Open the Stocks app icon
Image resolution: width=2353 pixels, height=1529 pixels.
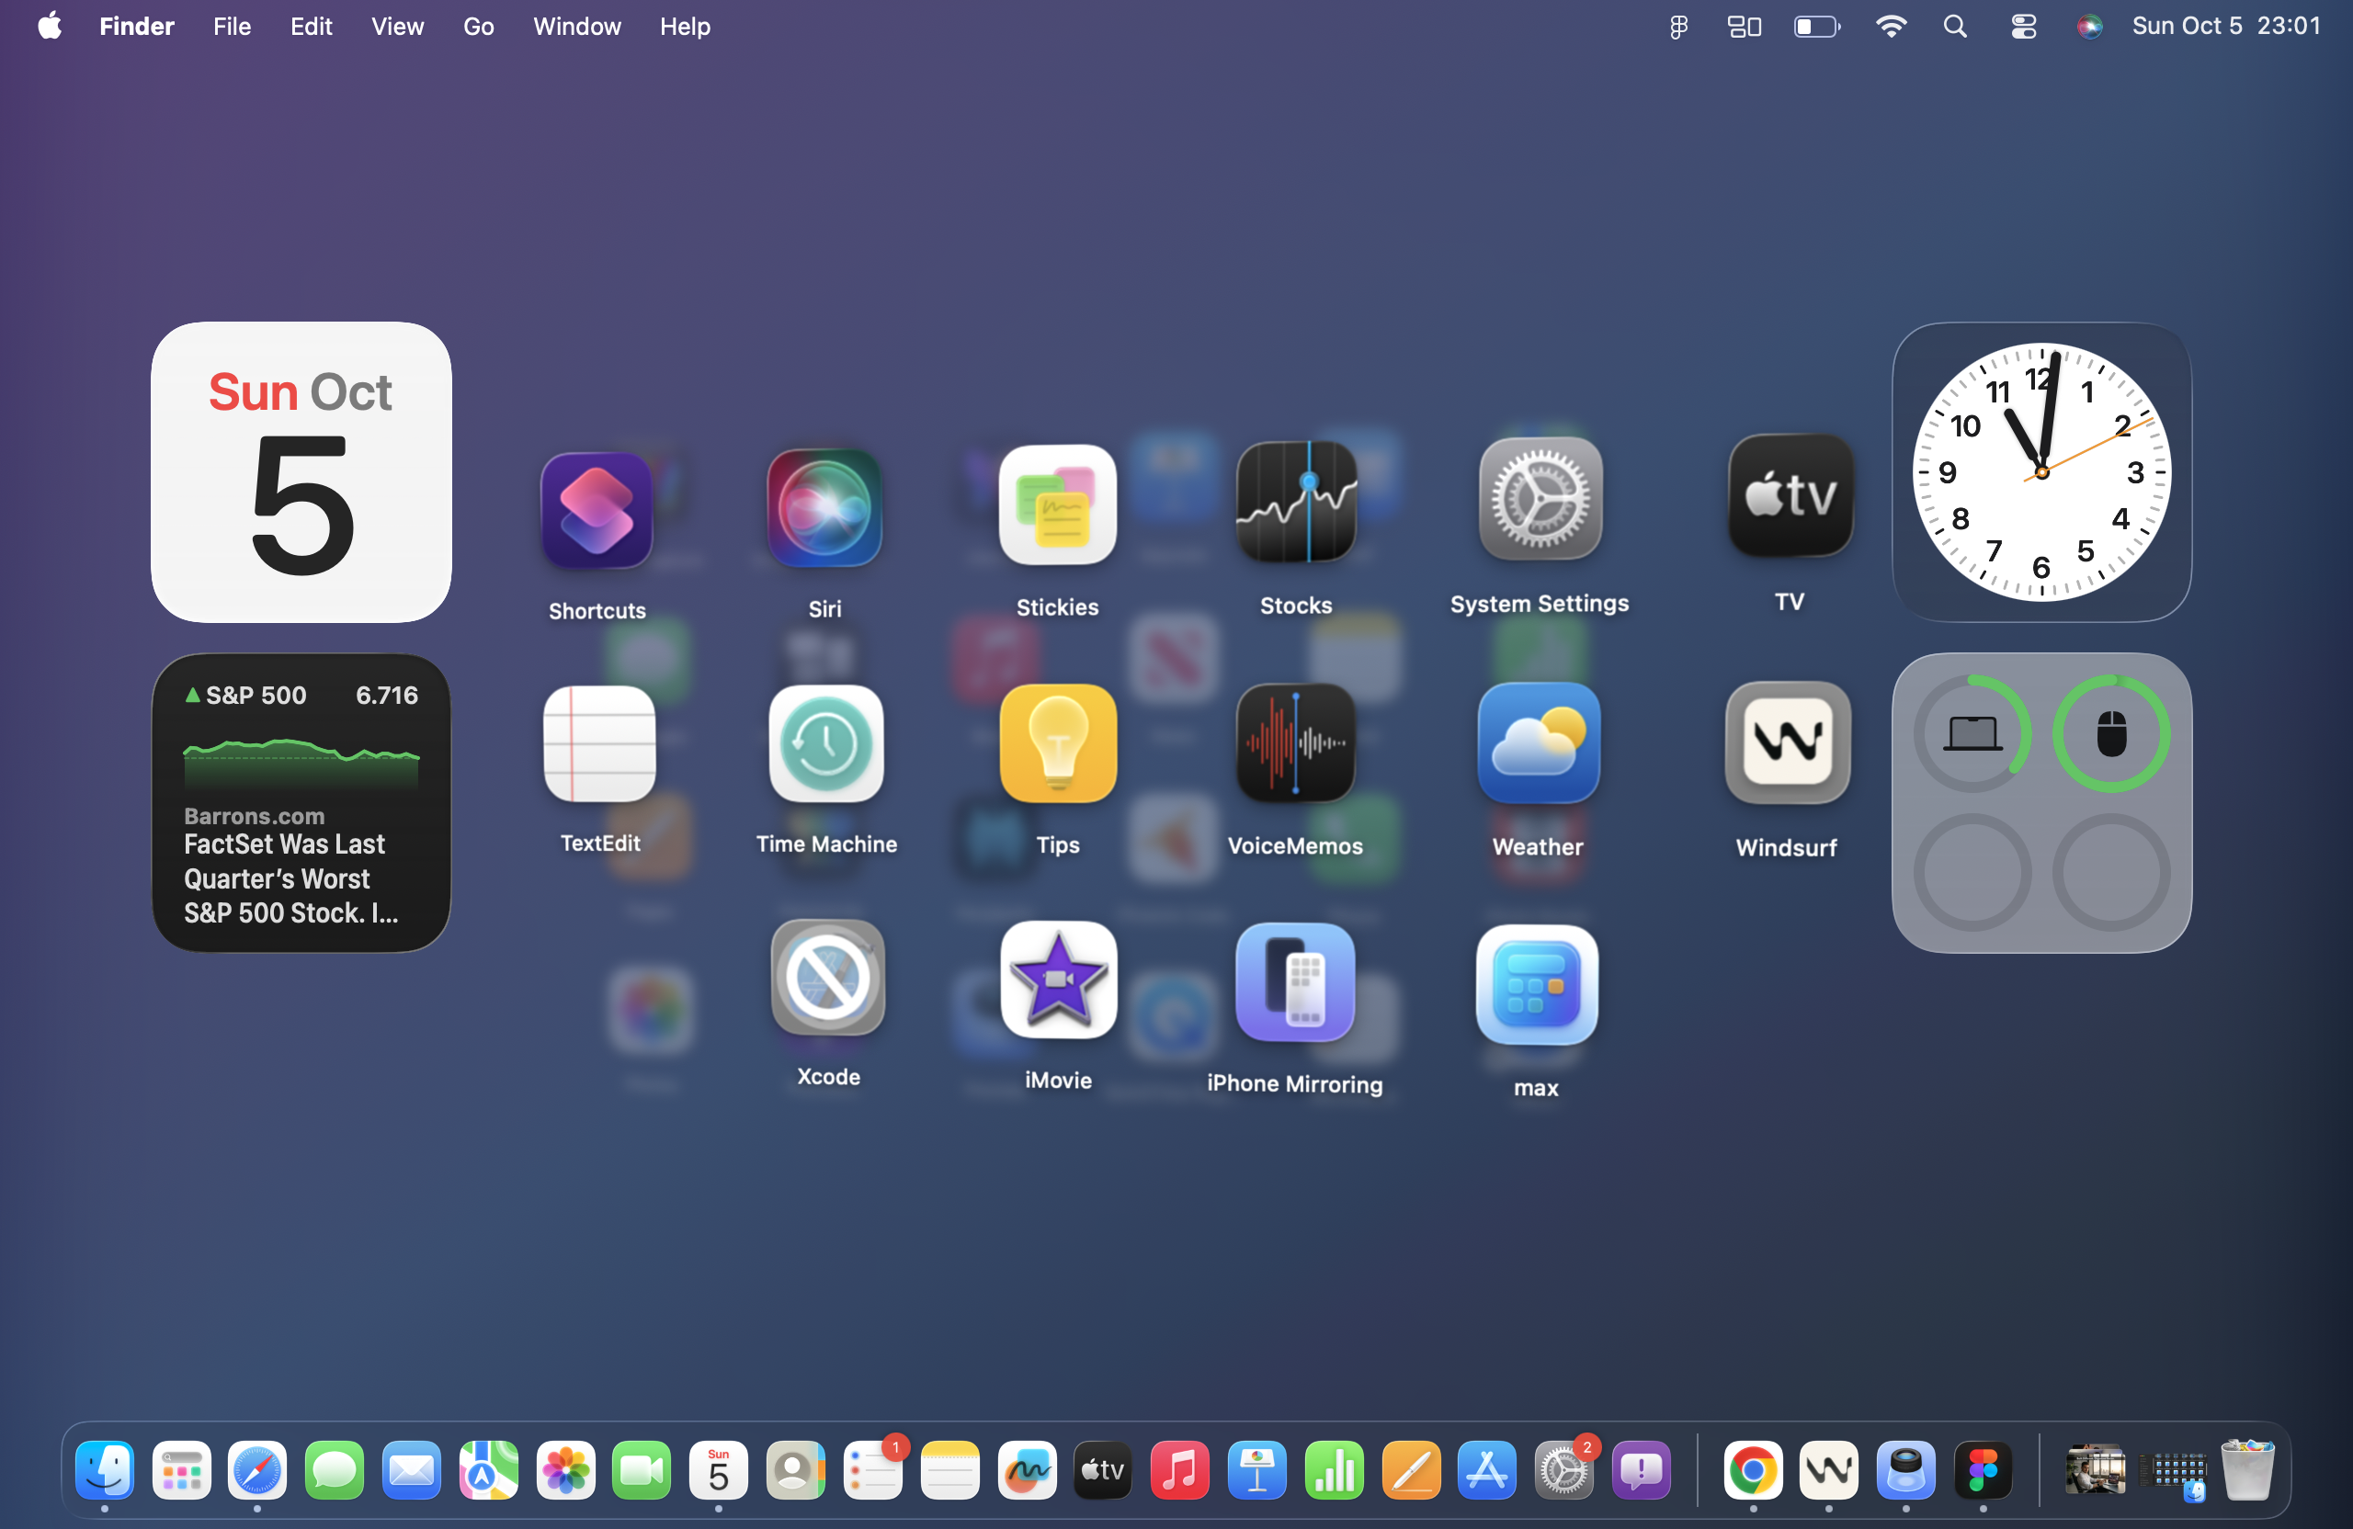point(1295,503)
